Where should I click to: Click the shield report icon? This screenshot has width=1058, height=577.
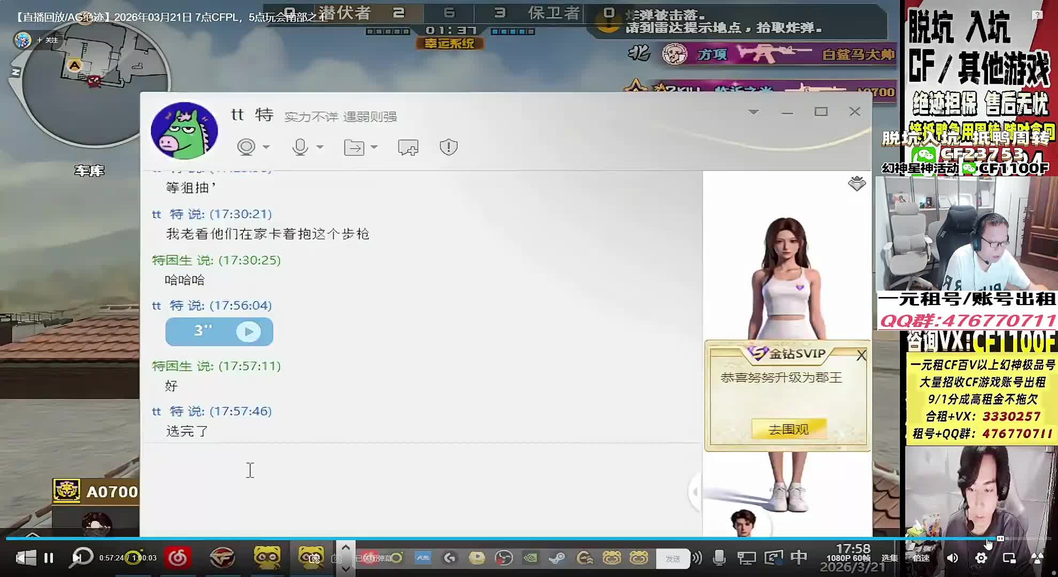[x=448, y=147]
